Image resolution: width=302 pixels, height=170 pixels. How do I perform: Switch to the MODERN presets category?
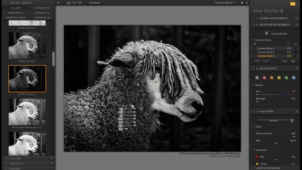pyautogui.click(x=16, y=13)
